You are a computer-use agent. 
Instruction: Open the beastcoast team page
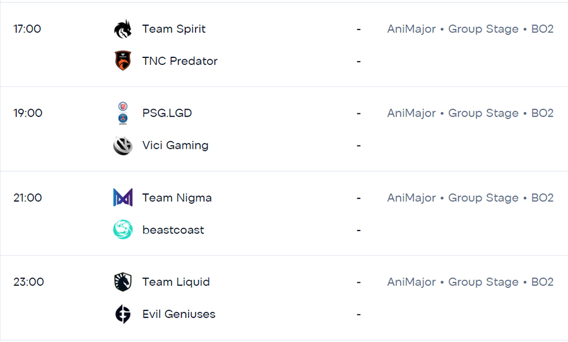coord(173,230)
